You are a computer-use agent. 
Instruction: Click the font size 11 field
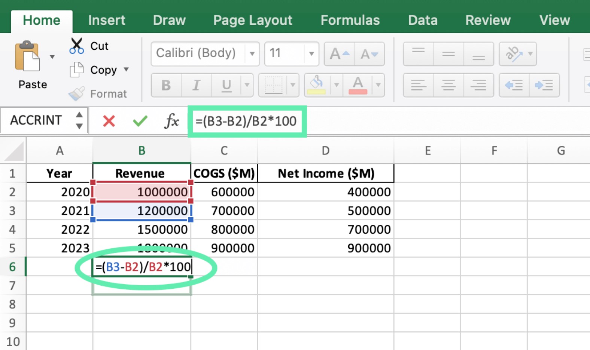[x=285, y=53]
